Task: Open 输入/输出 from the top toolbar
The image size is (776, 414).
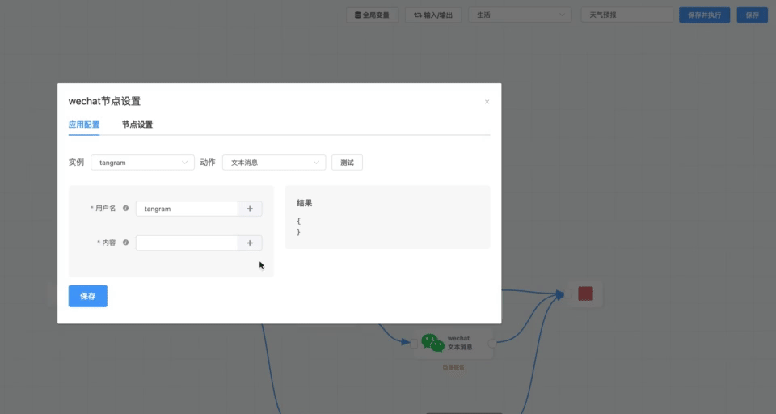Action: pos(433,15)
